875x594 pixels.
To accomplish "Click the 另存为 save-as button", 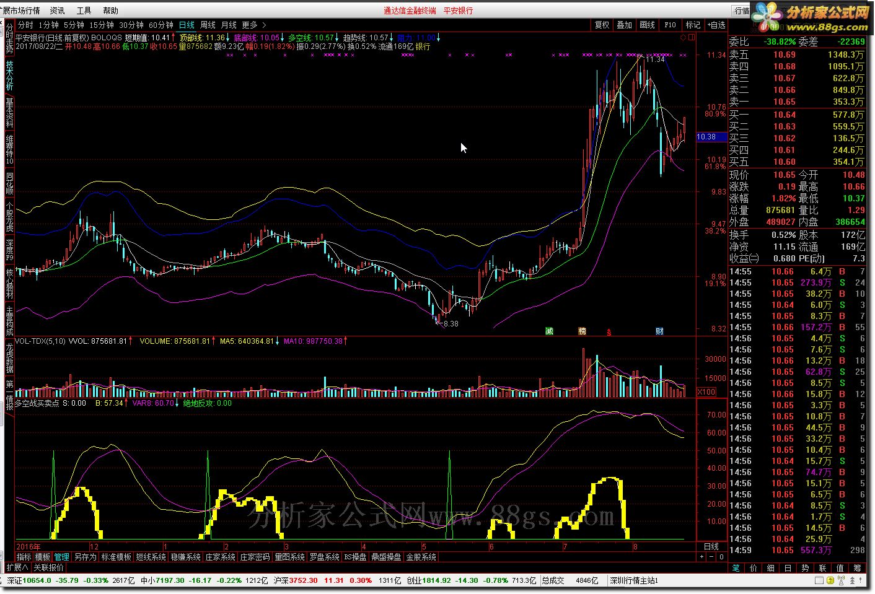I will (x=86, y=557).
